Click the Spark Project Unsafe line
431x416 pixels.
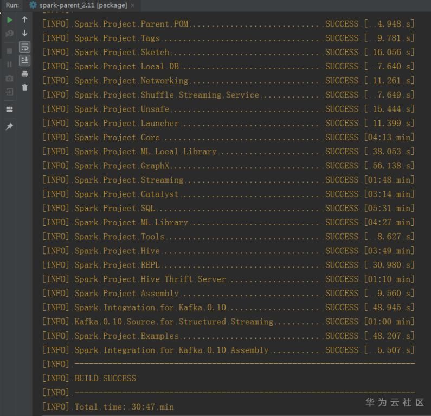[x=228, y=109]
